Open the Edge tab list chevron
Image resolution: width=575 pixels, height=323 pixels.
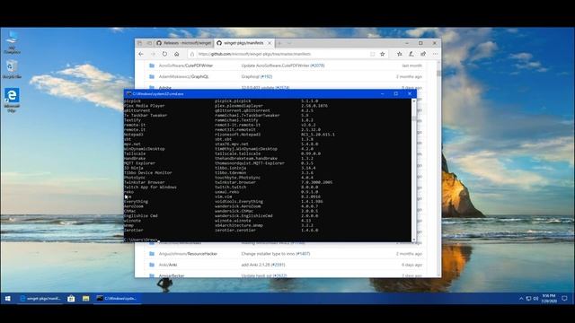click(x=289, y=43)
